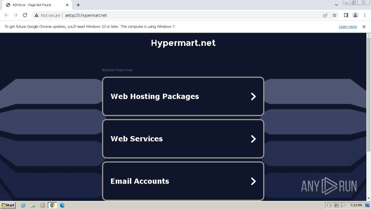
Task: Open the browser side panel
Action: 346,15
